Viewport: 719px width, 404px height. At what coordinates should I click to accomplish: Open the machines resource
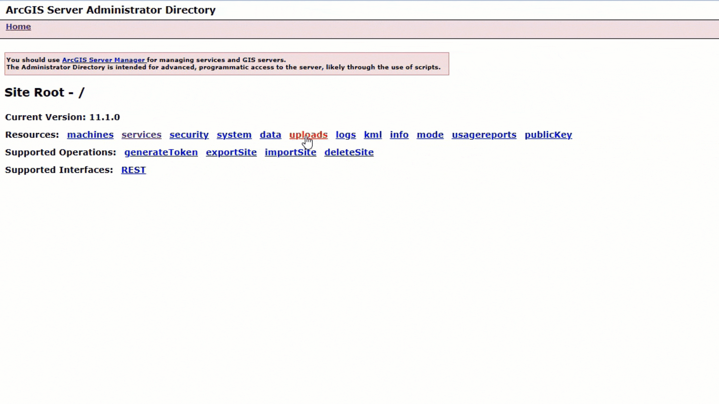coord(90,135)
